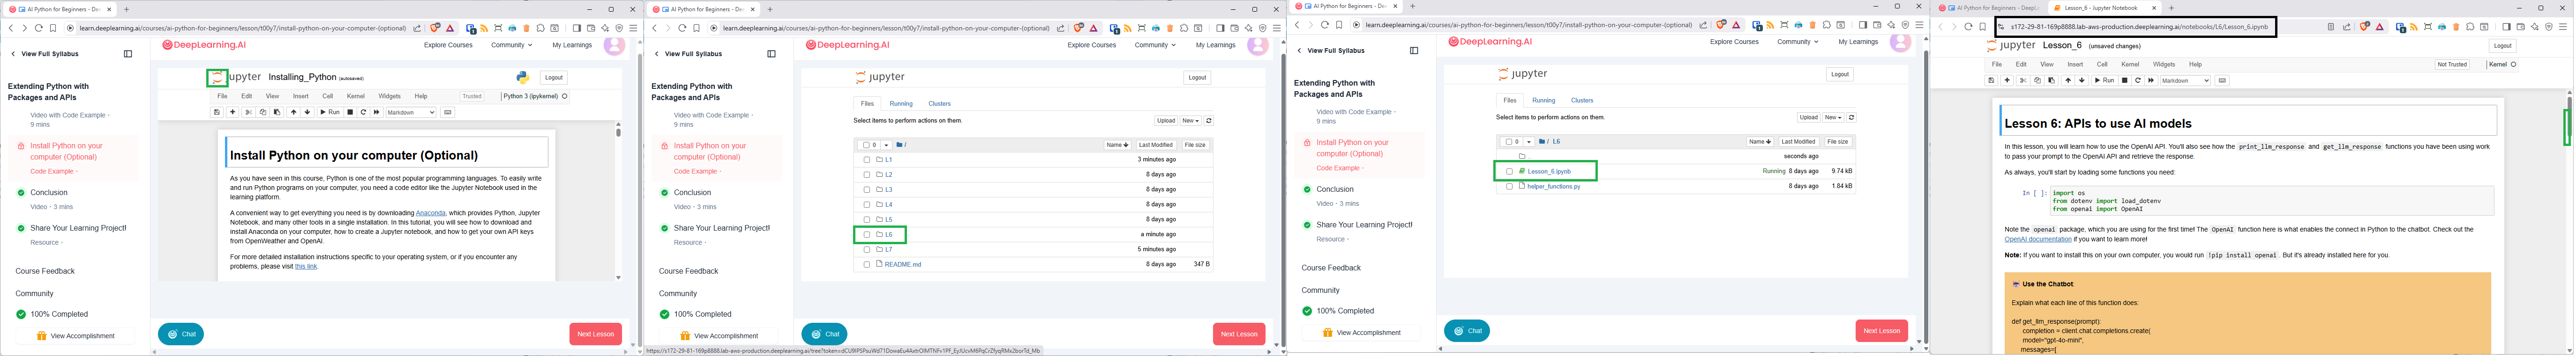This screenshot has width=2576, height=356.
Task: Click Logout in the Installing_Python notebook
Action: click(x=554, y=78)
